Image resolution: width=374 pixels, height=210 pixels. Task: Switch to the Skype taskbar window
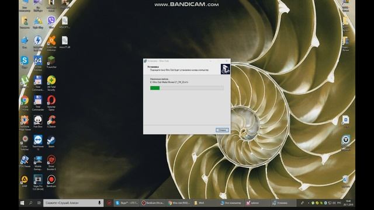tap(126, 203)
